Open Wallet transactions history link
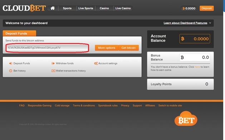The height and width of the screenshot is (140, 225). 71,71
